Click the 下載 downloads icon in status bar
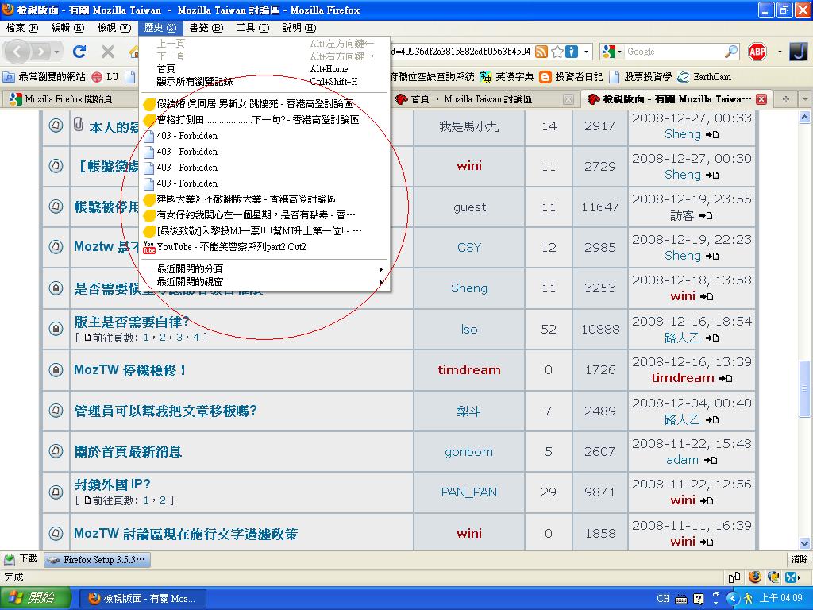813x610 pixels. [x=21, y=559]
